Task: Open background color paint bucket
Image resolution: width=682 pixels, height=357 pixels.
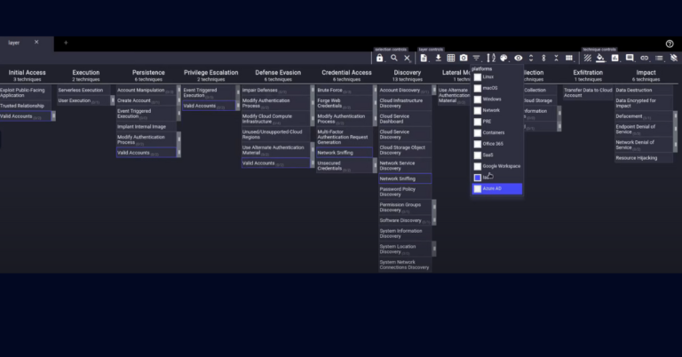Action: (600, 58)
